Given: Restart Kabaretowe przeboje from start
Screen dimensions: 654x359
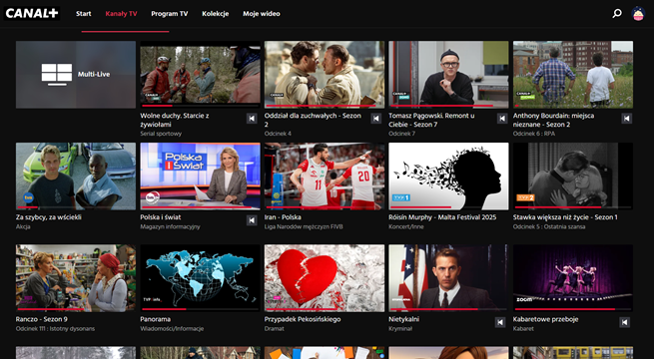Looking at the screenshot, I should [x=624, y=322].
